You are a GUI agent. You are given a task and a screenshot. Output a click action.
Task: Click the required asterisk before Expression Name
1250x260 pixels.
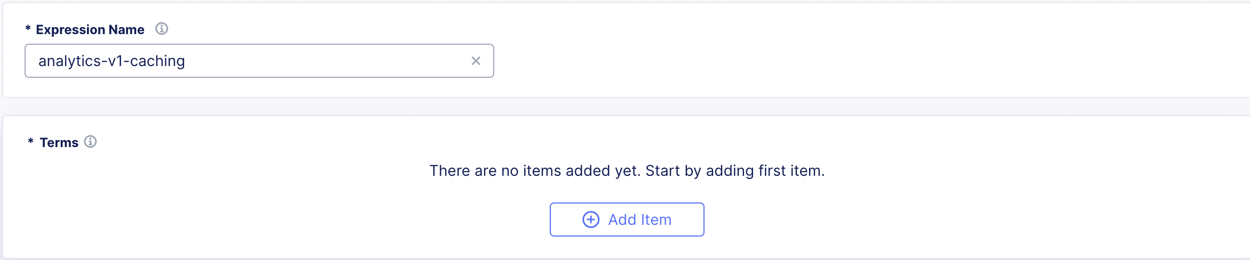click(28, 29)
